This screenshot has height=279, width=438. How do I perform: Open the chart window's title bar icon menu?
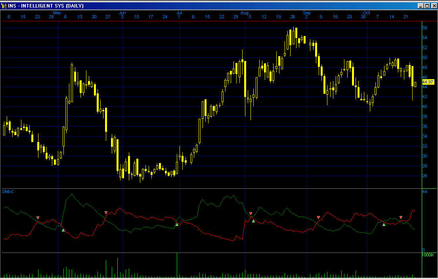click(4, 6)
